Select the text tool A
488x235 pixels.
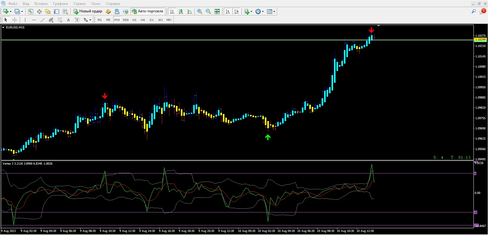point(69,20)
